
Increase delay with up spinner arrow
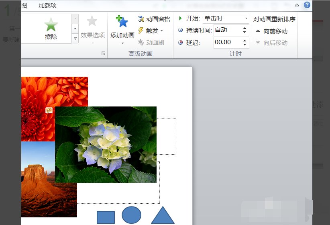tap(244, 41)
